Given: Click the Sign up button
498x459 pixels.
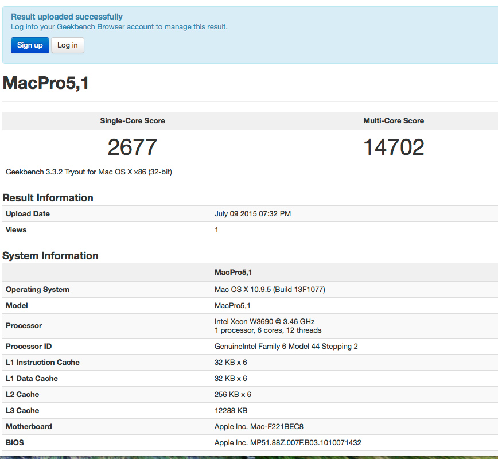Looking at the screenshot, I should click(30, 45).
